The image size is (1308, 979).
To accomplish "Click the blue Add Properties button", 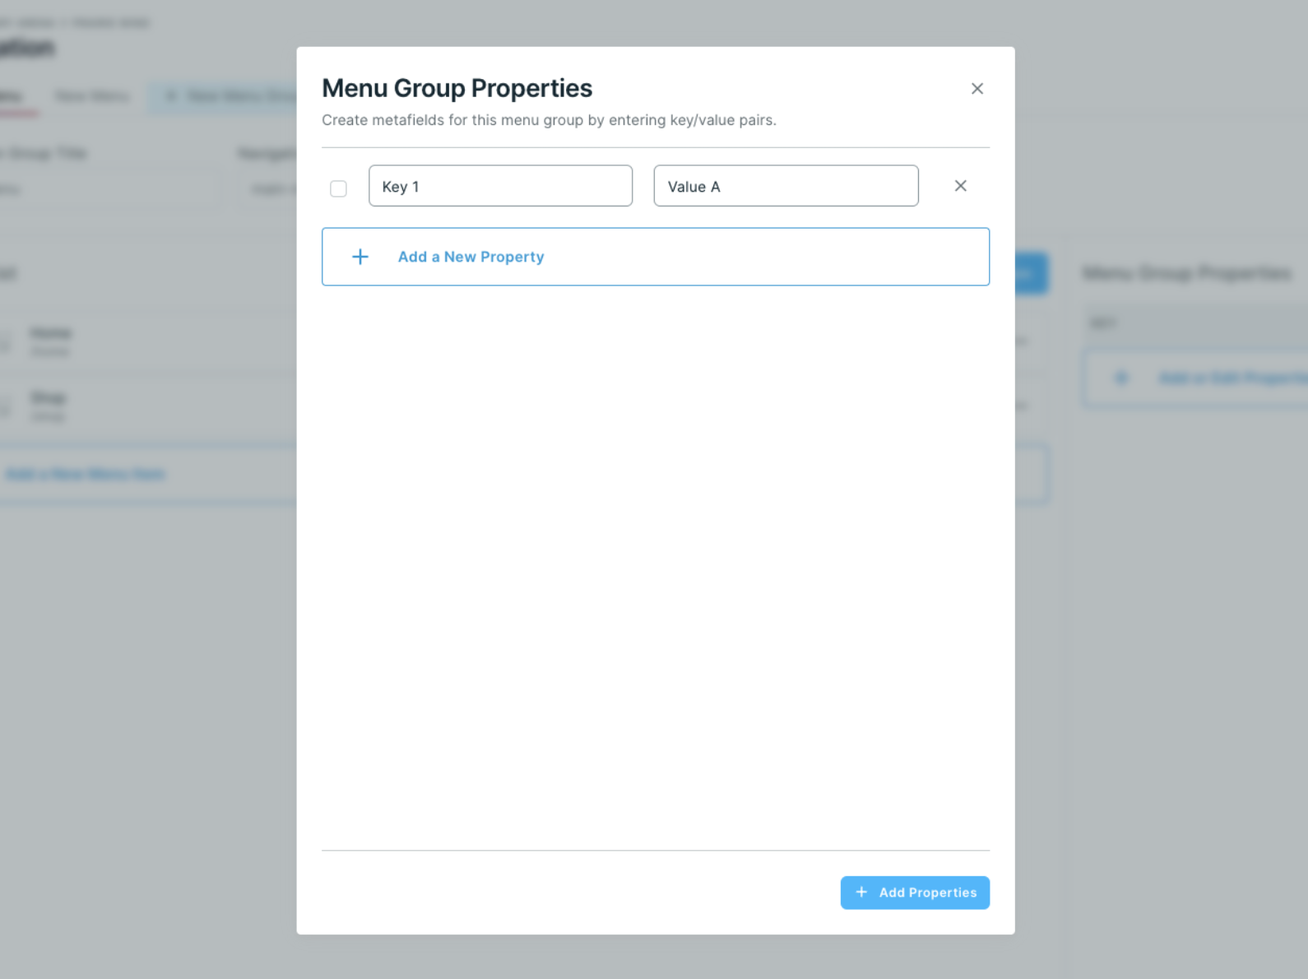I will click(915, 893).
